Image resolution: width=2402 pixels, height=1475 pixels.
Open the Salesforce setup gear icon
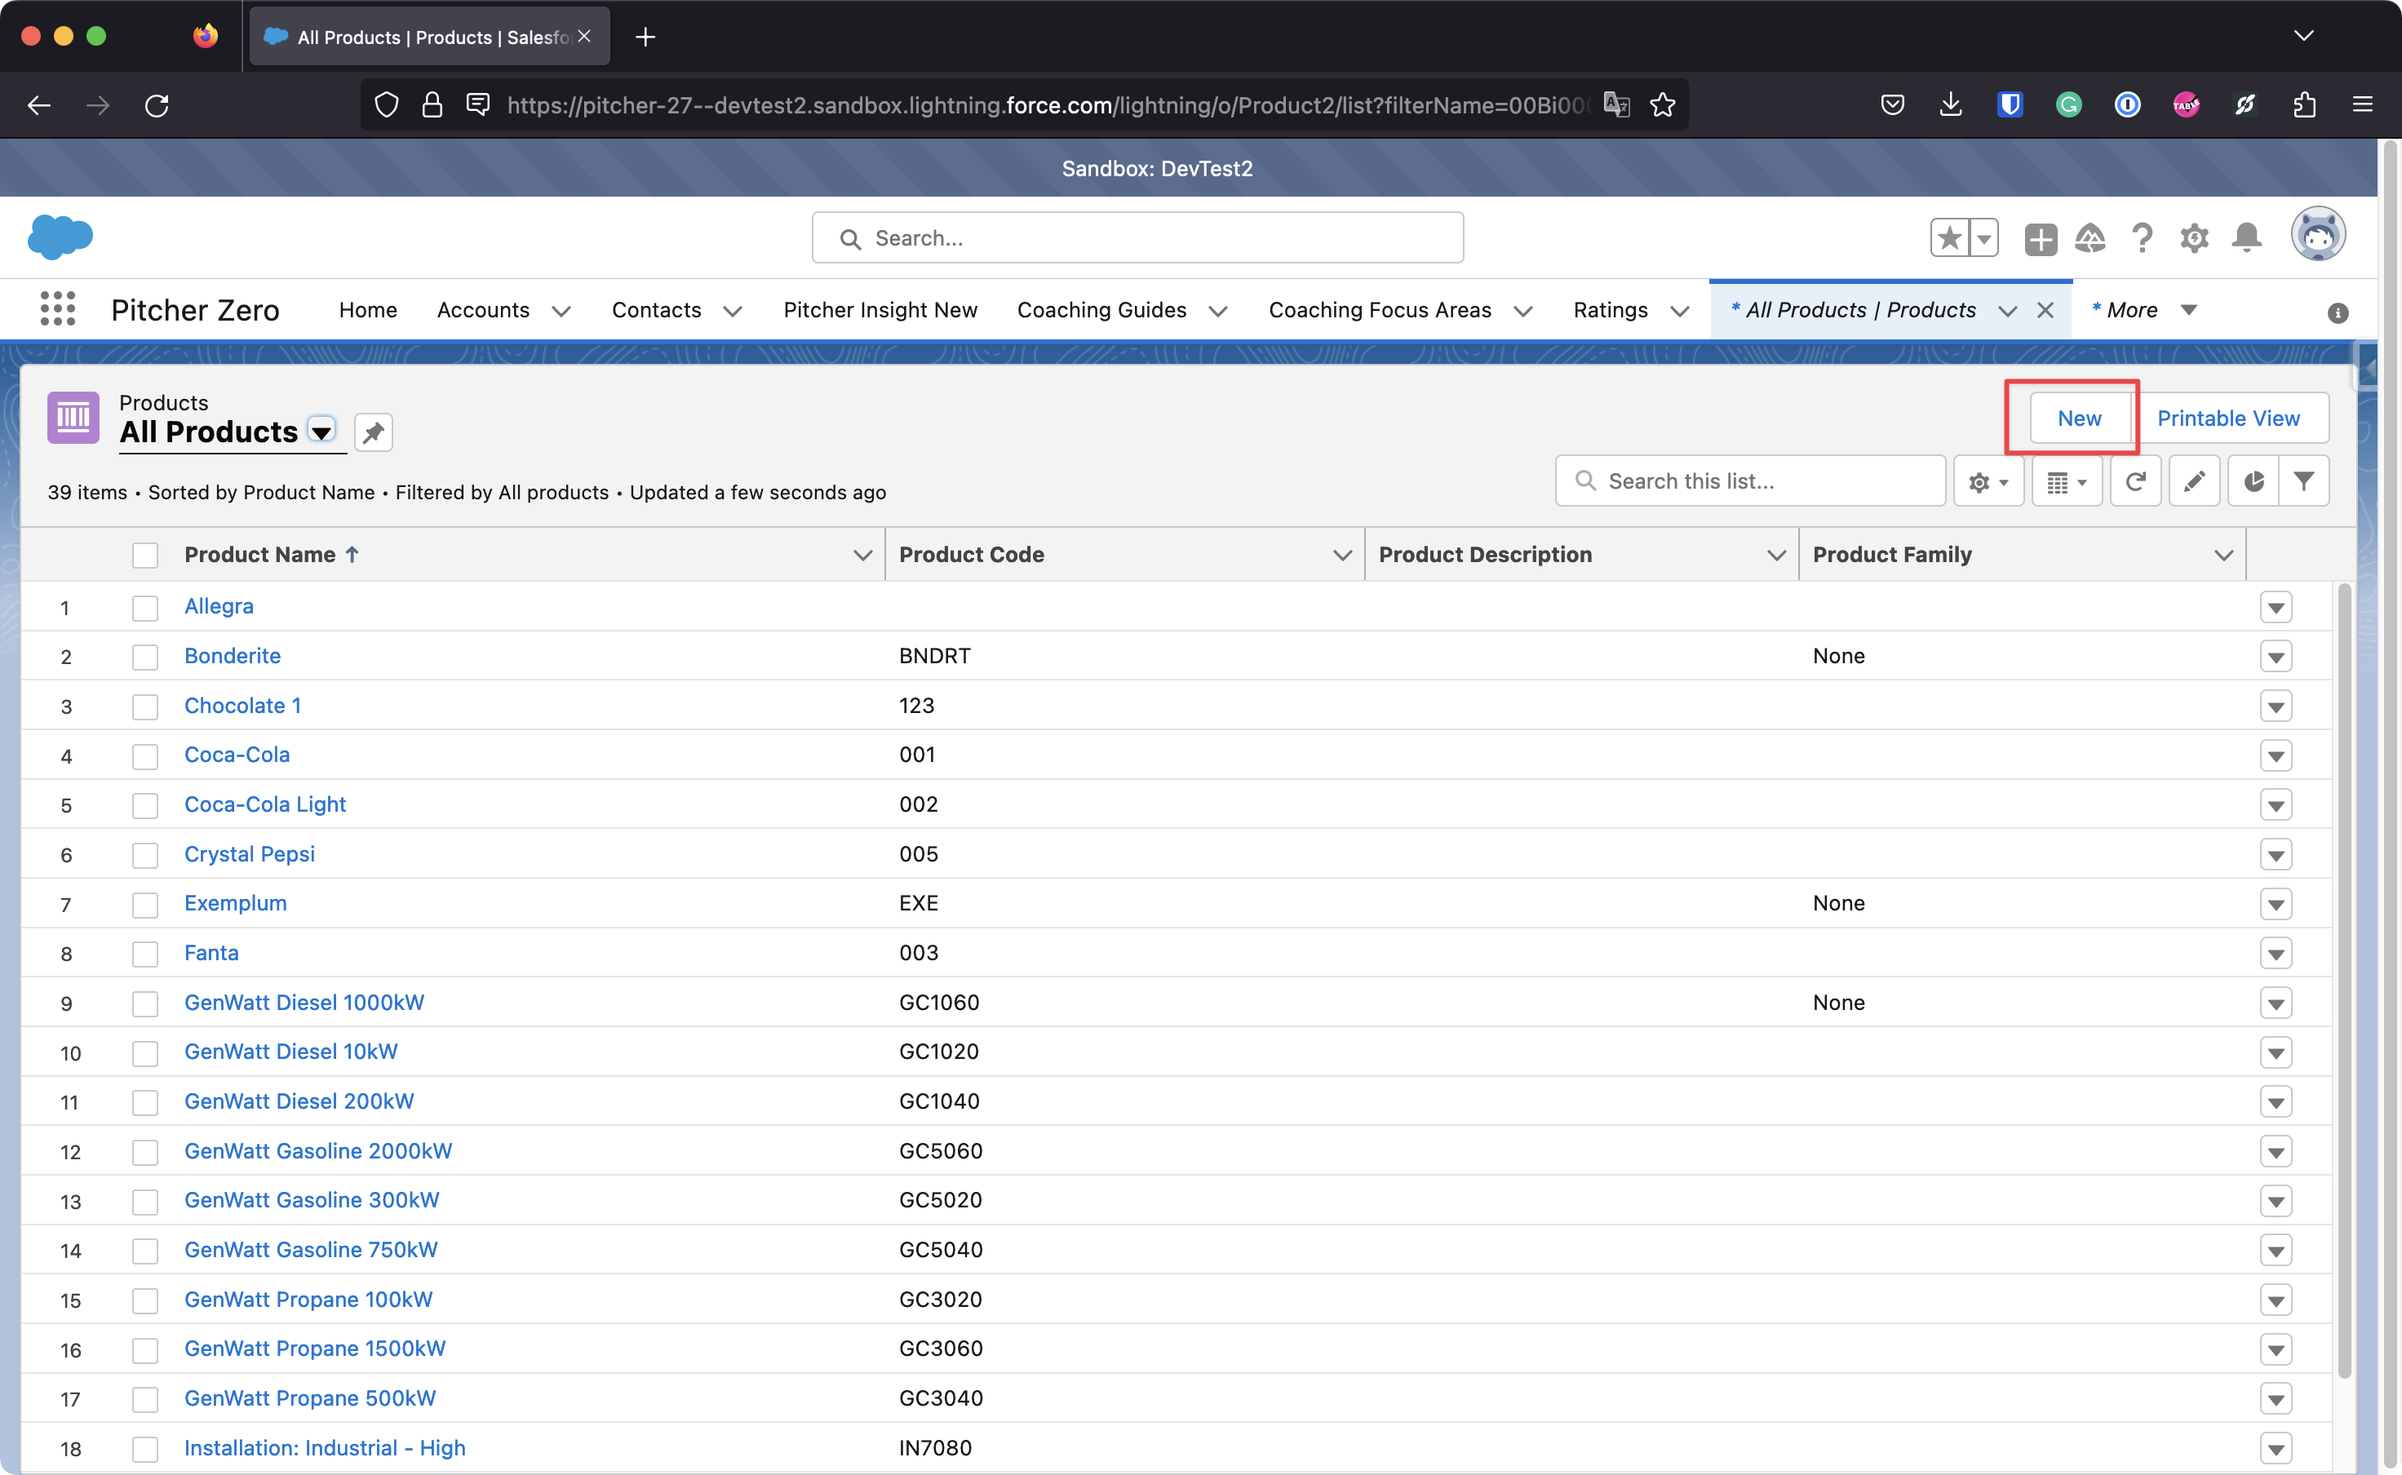coord(2194,237)
